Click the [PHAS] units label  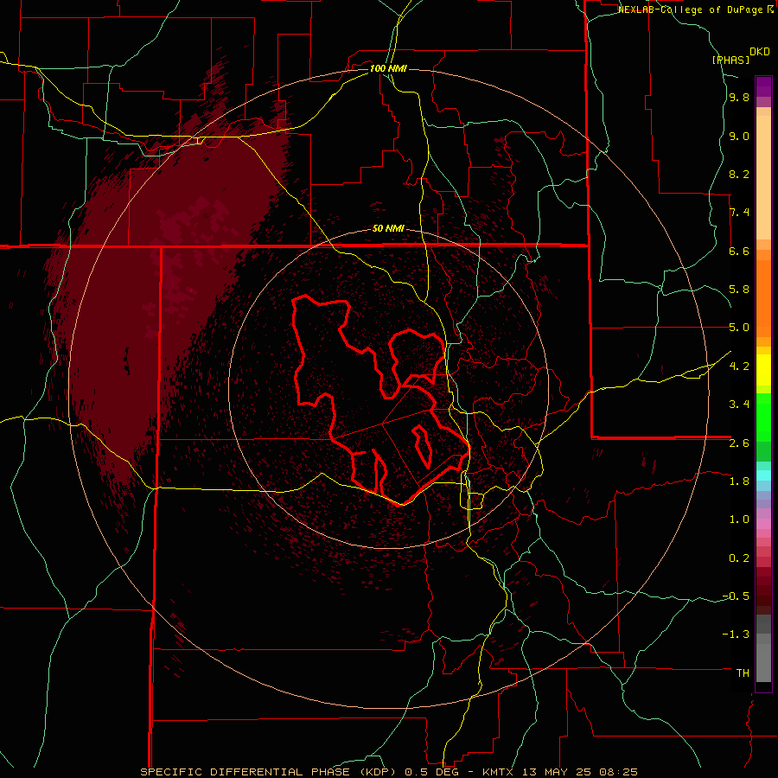click(x=730, y=60)
